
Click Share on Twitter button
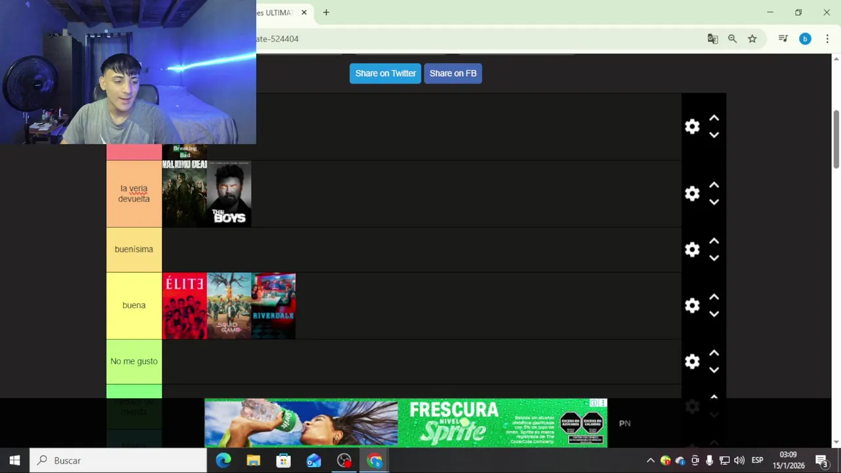coord(385,74)
